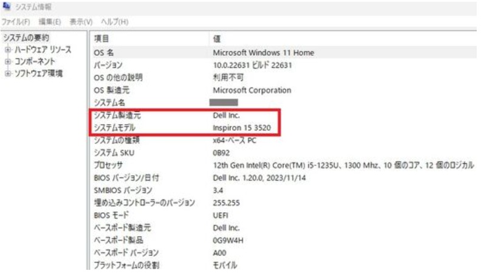
Task: Select the システム名 row label
Action: tap(109, 103)
